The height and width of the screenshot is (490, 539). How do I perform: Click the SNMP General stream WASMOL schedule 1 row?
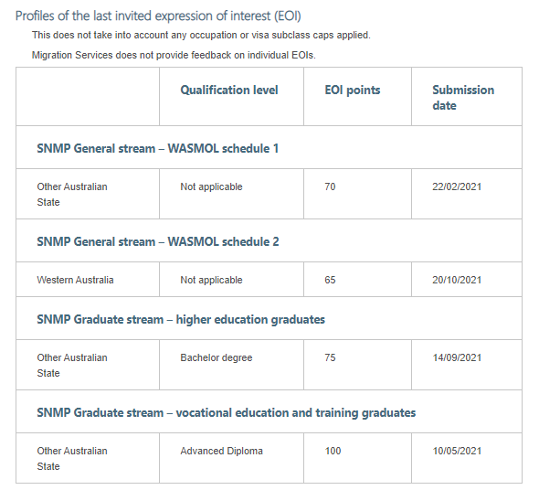click(269, 147)
